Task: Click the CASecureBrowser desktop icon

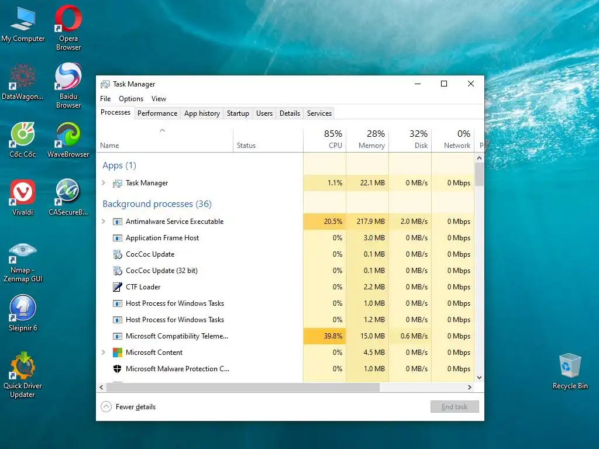Action: 68,198
